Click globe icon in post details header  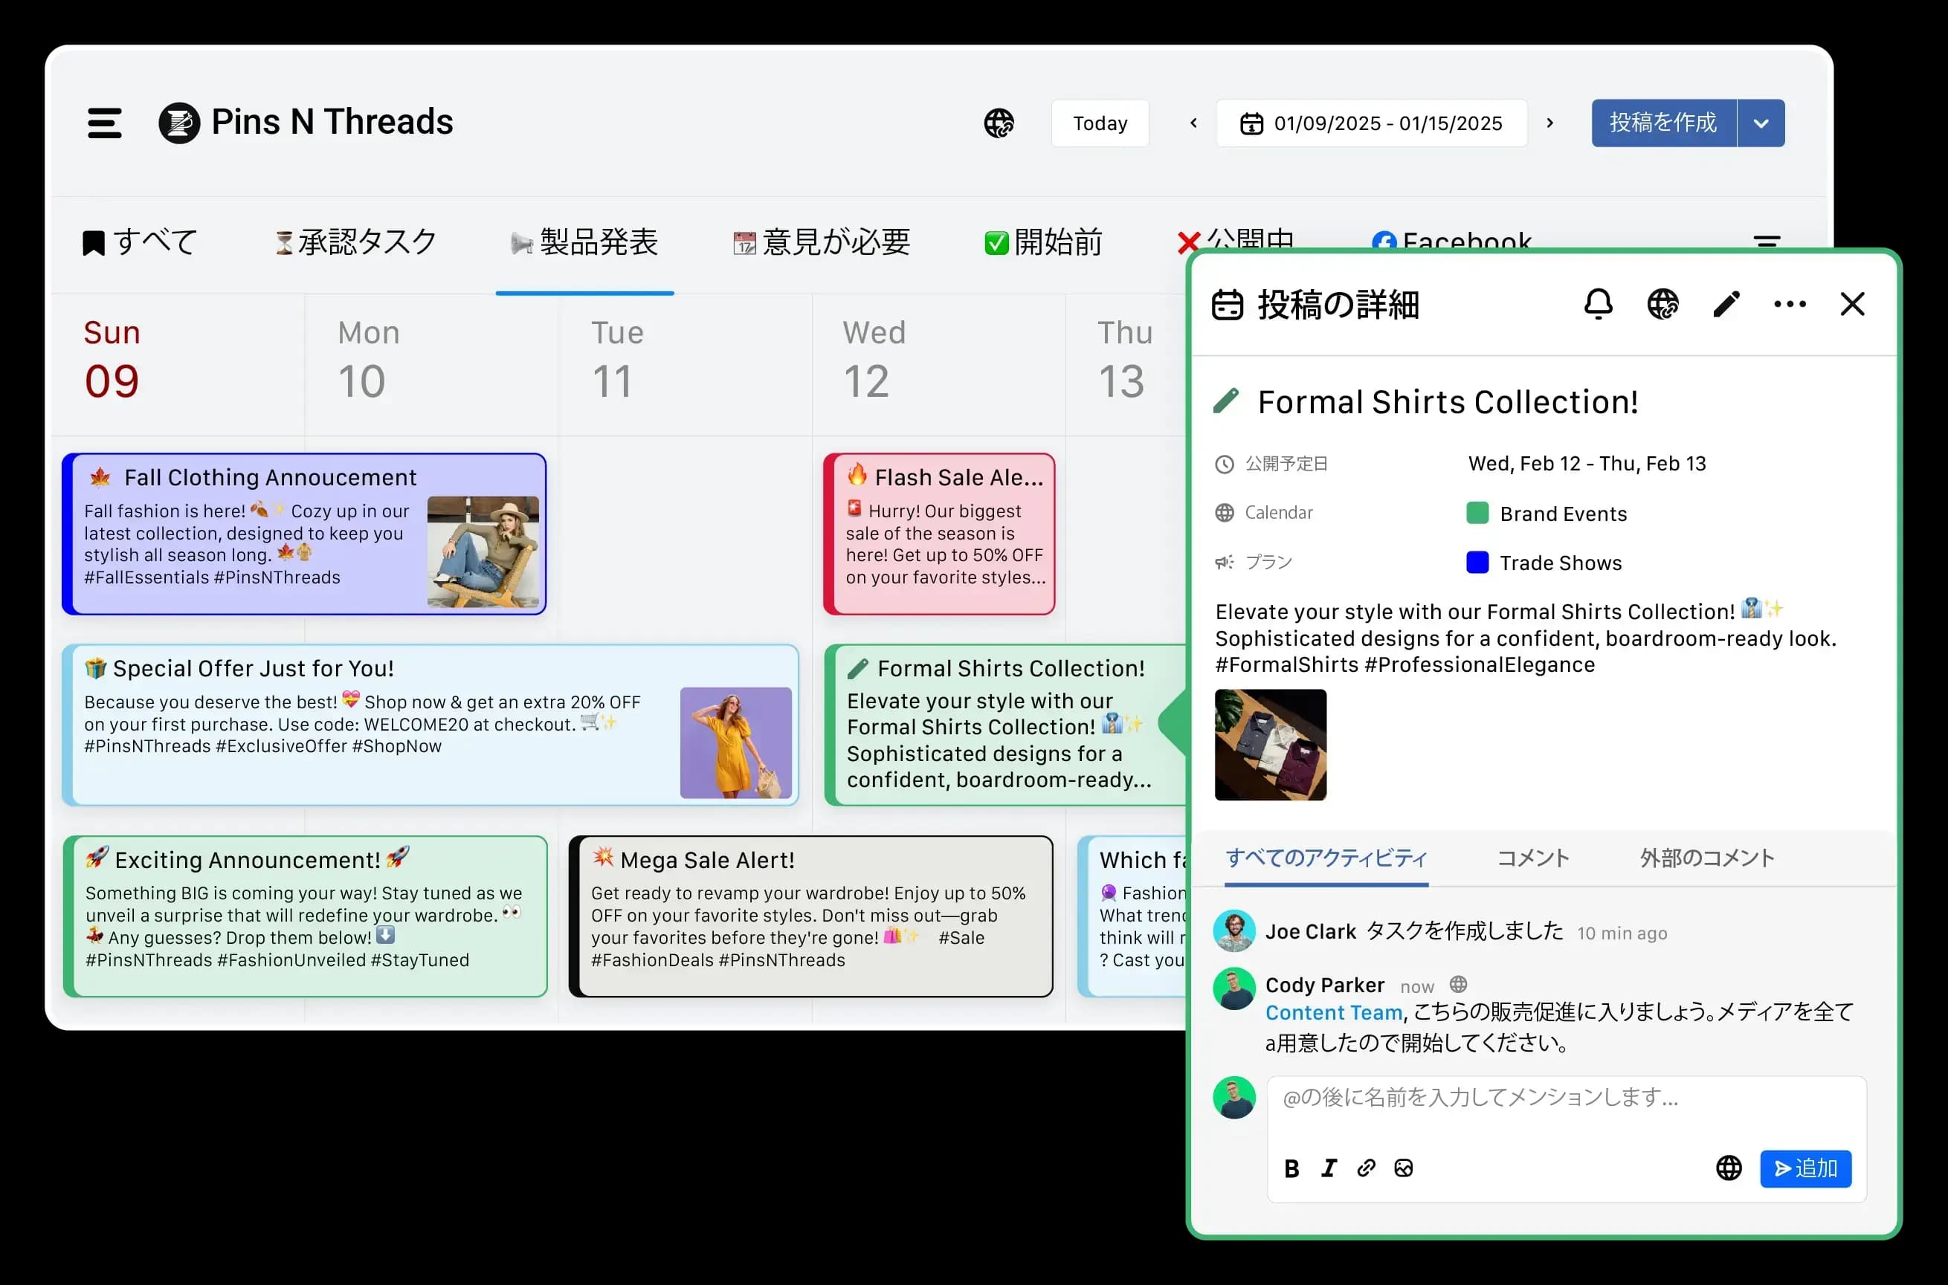click(1662, 304)
